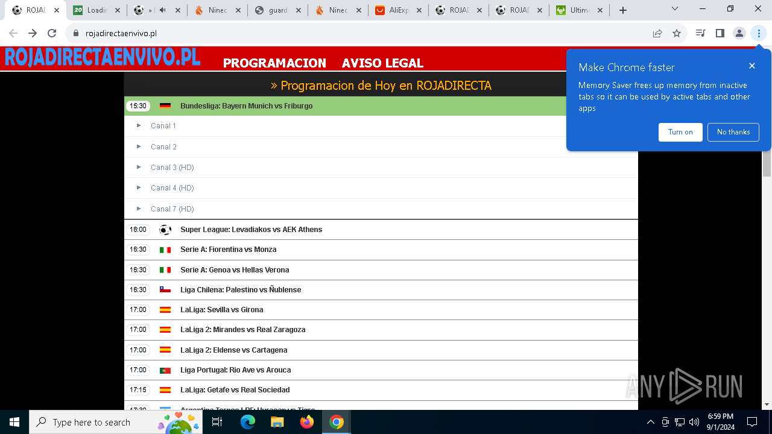Screen dimensions: 772x434
Task: Open PROGRAMACION menu link
Action: click(274, 63)
